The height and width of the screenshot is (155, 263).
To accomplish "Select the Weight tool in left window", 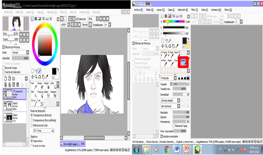I will [47, 85].
